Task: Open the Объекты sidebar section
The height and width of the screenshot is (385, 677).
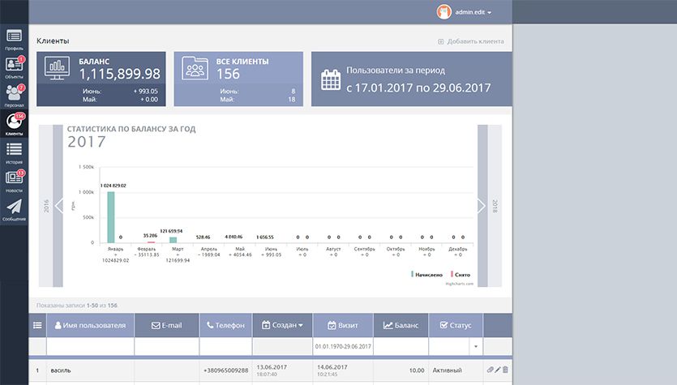Action: tap(15, 67)
